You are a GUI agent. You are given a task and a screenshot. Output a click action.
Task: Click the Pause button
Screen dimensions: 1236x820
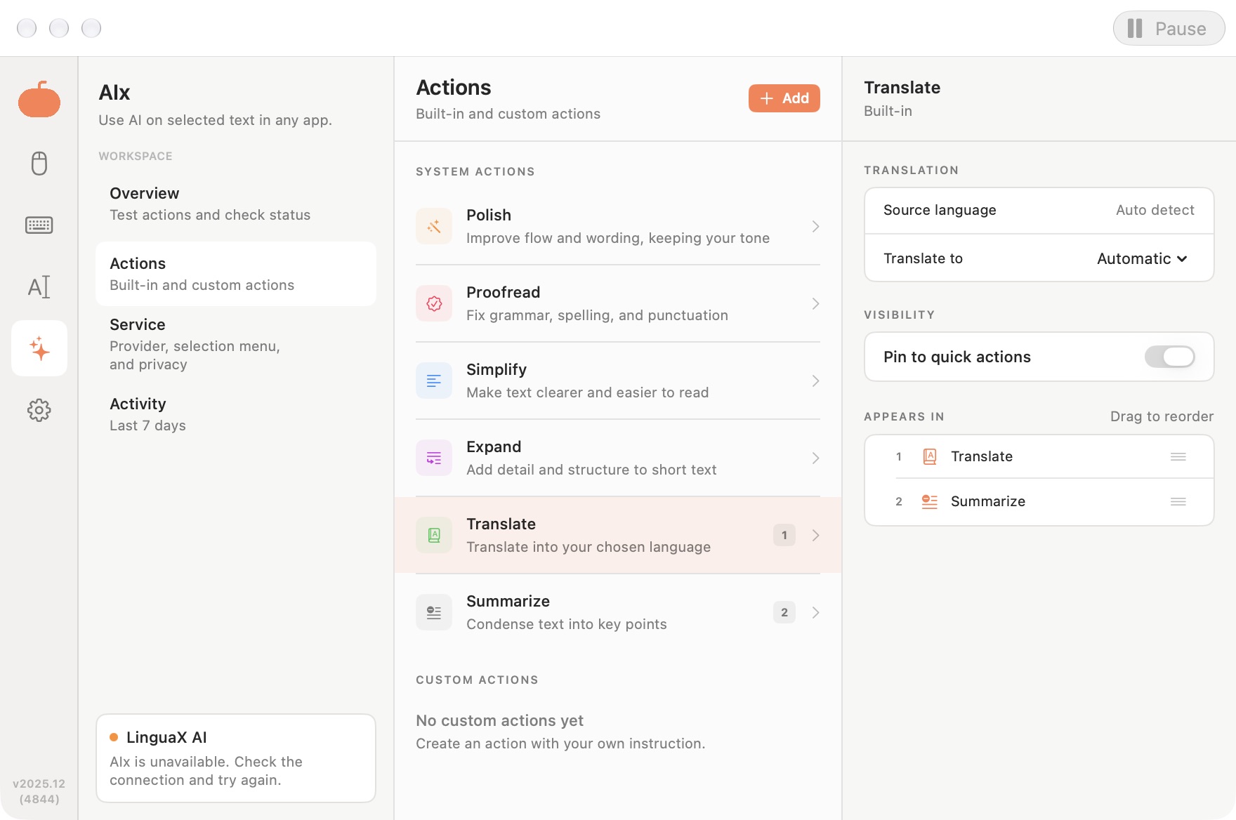point(1169,28)
